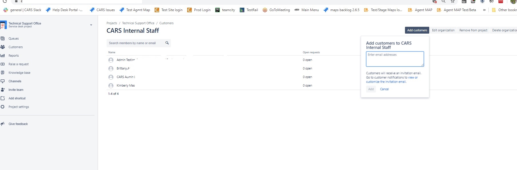Open the Test Site login bookmark
The height and width of the screenshot is (170, 517).
pos(169,10)
